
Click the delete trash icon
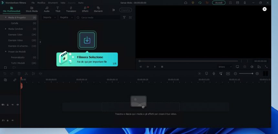pyautogui.click(x=19, y=73)
